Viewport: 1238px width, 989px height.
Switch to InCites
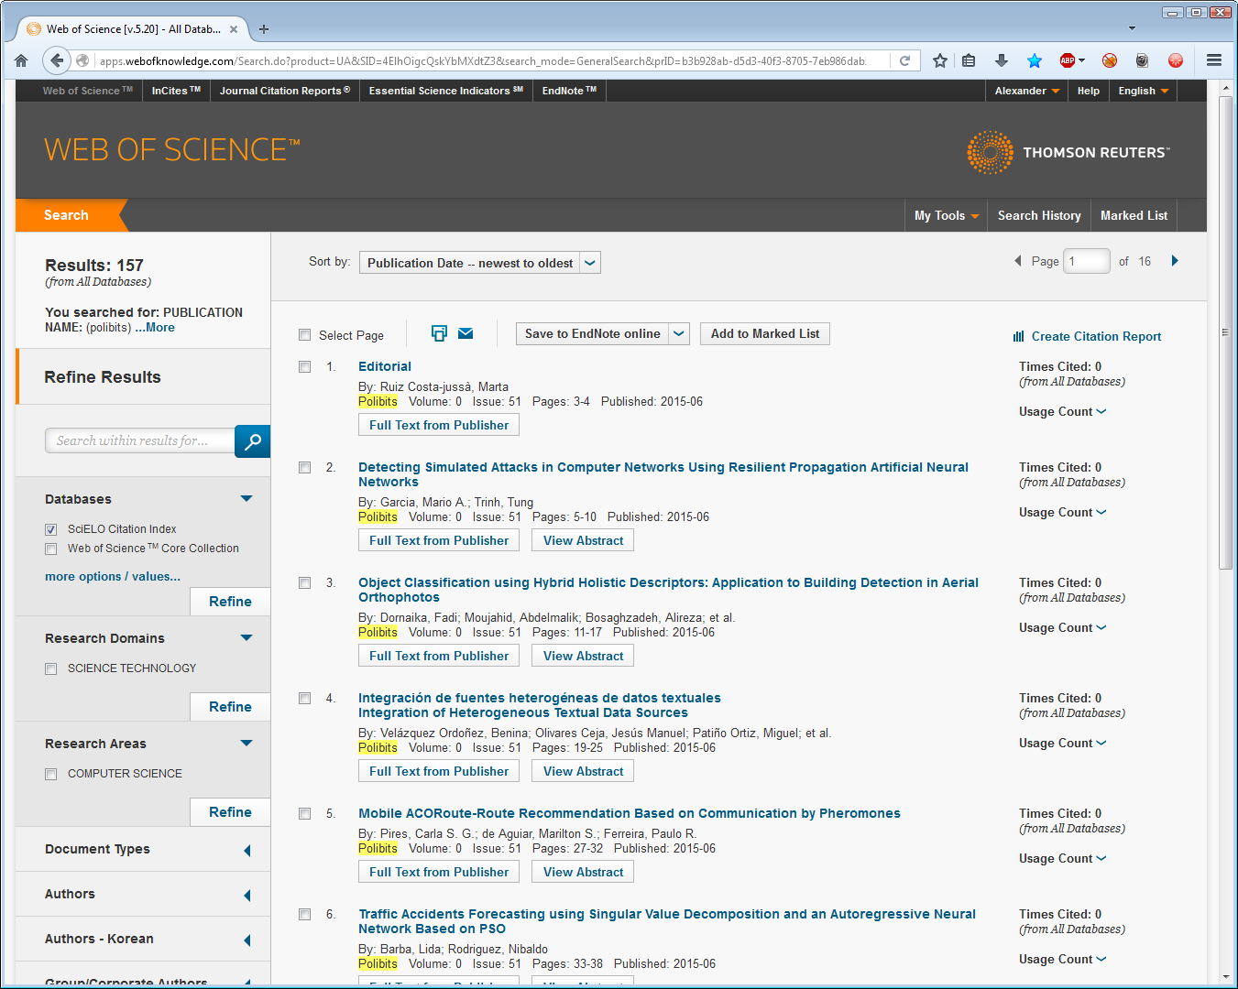pos(176,91)
